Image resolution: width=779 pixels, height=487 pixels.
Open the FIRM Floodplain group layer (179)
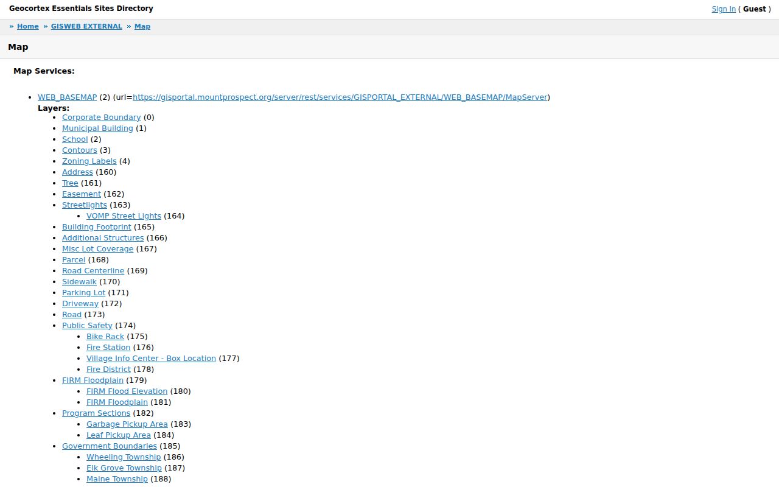pos(93,380)
